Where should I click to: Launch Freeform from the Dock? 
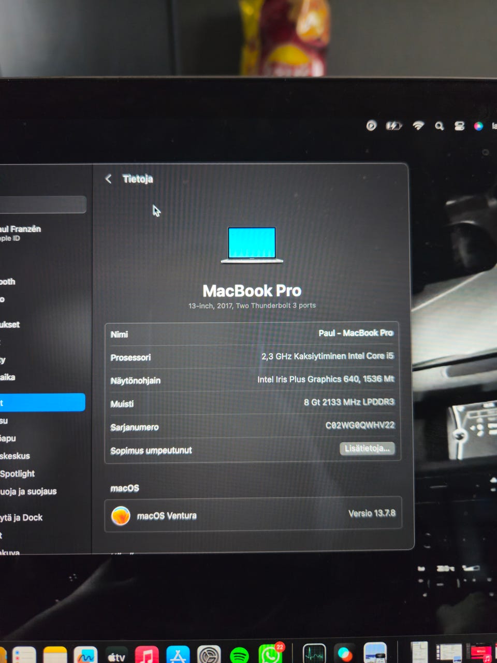pyautogui.click(x=85, y=655)
